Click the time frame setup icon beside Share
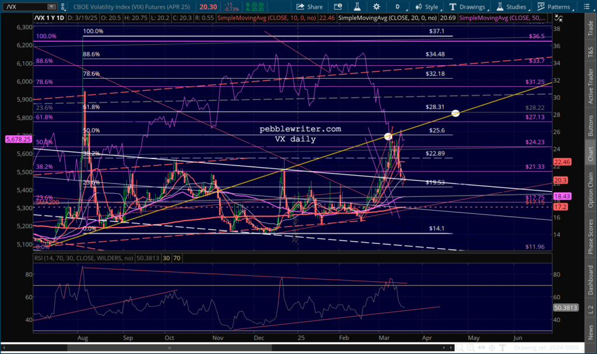This screenshot has height=354, width=597. (x=338, y=6)
